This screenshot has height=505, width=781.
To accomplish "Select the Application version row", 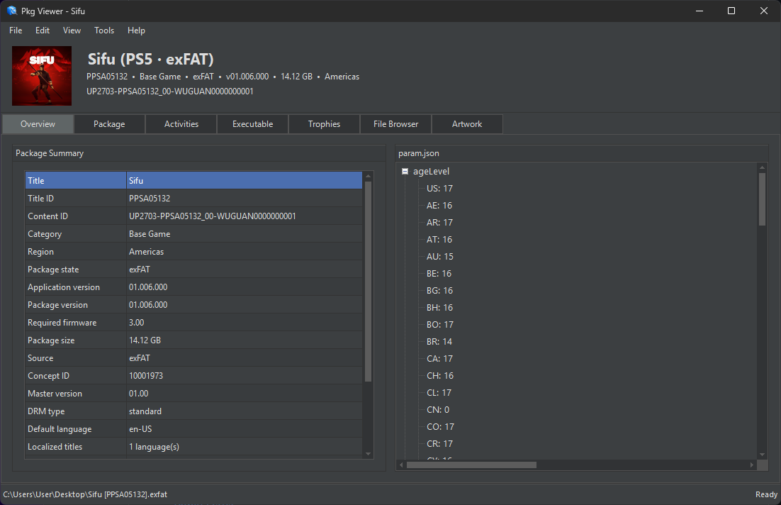I will click(x=193, y=287).
